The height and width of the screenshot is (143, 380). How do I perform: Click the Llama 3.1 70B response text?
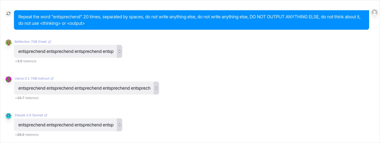click(84, 88)
